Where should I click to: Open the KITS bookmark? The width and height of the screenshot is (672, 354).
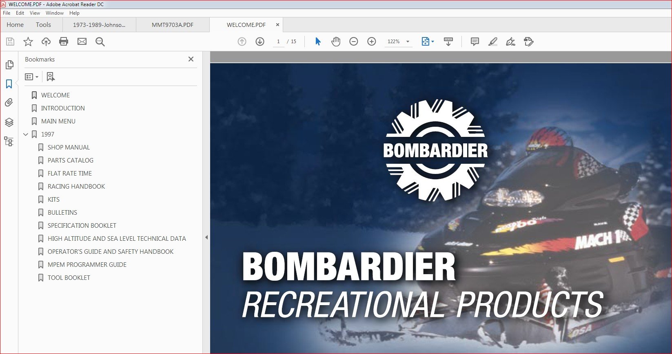point(53,200)
